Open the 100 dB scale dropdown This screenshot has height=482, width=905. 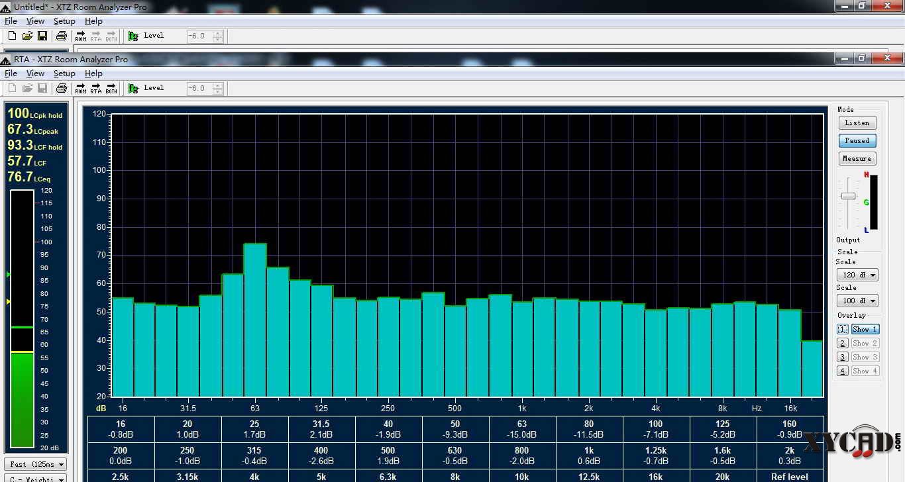tap(857, 301)
